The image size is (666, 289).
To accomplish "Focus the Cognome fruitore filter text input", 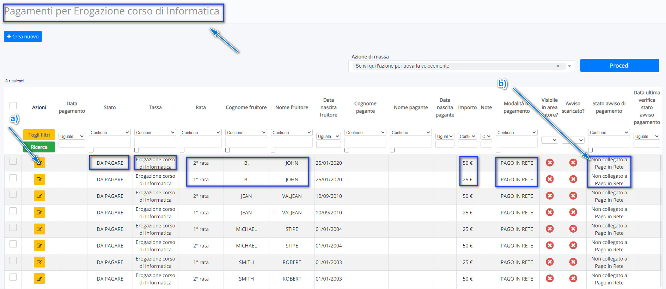I will 246,143.
